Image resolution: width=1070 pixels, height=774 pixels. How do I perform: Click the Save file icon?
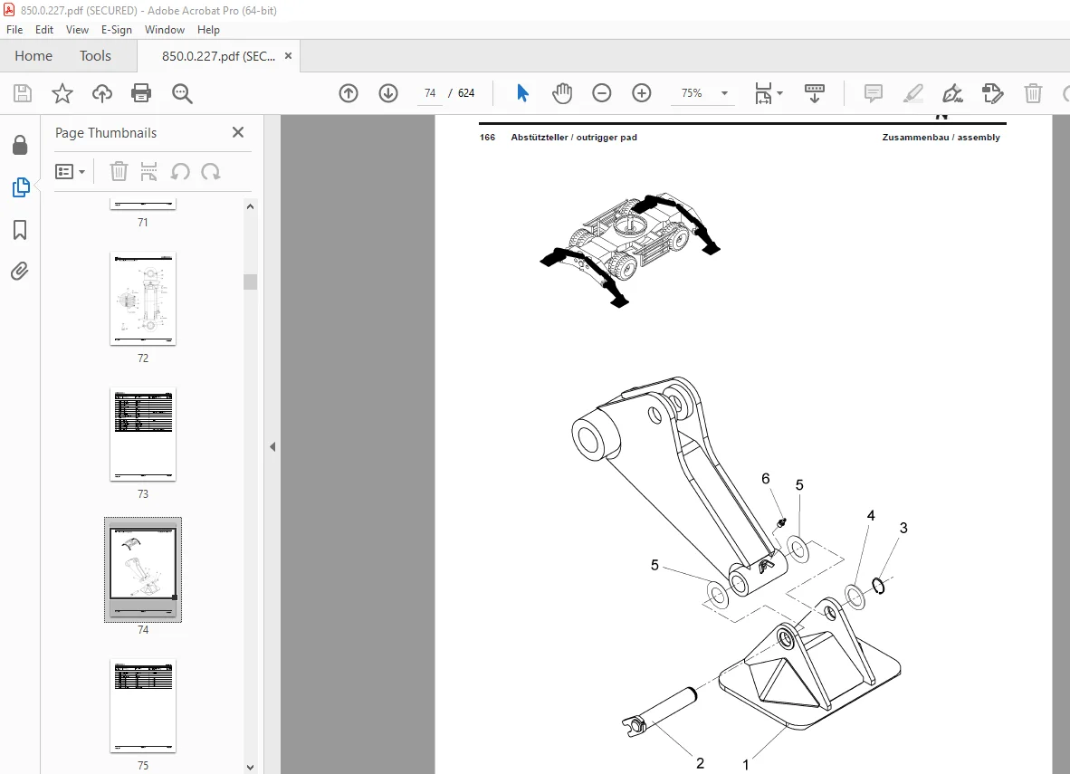23,93
